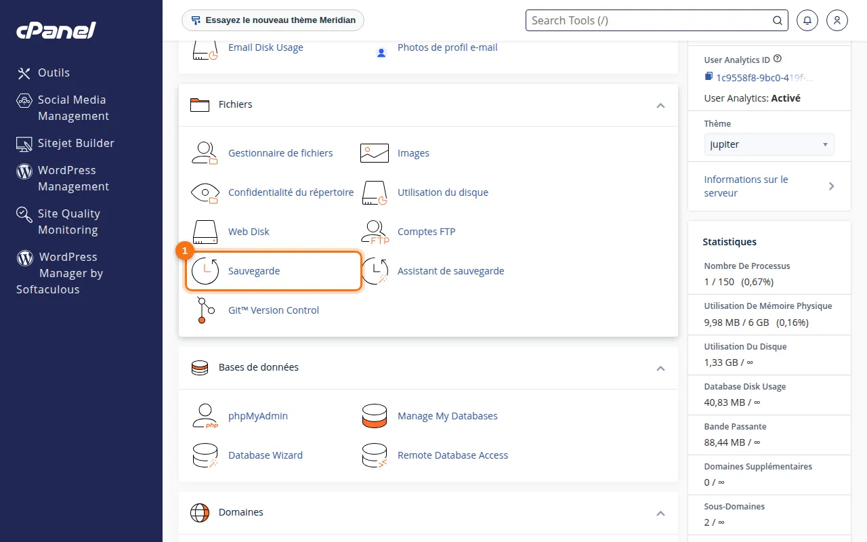
Task: Collapse the Fichiers section
Action: (x=660, y=105)
